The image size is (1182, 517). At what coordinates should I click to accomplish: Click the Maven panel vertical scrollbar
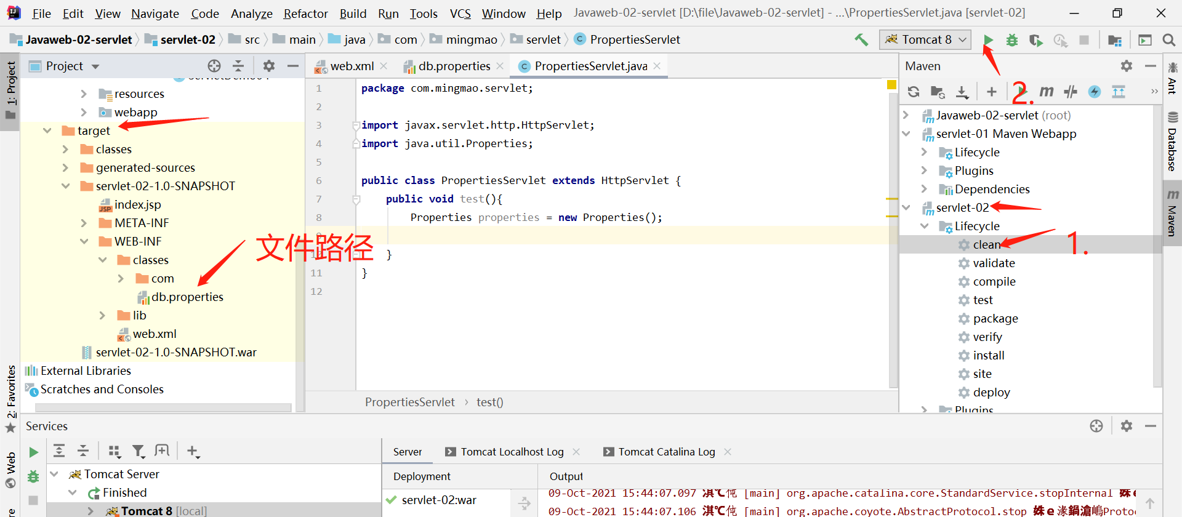pos(1158,246)
